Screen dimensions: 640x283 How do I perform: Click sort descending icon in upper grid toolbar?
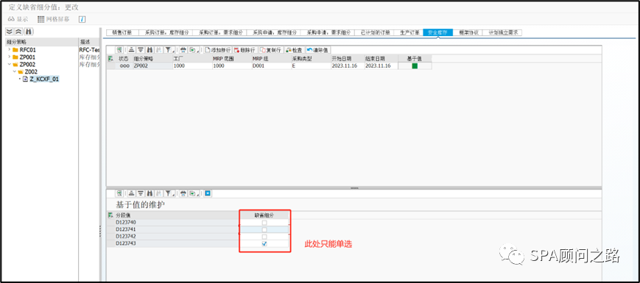(141, 50)
